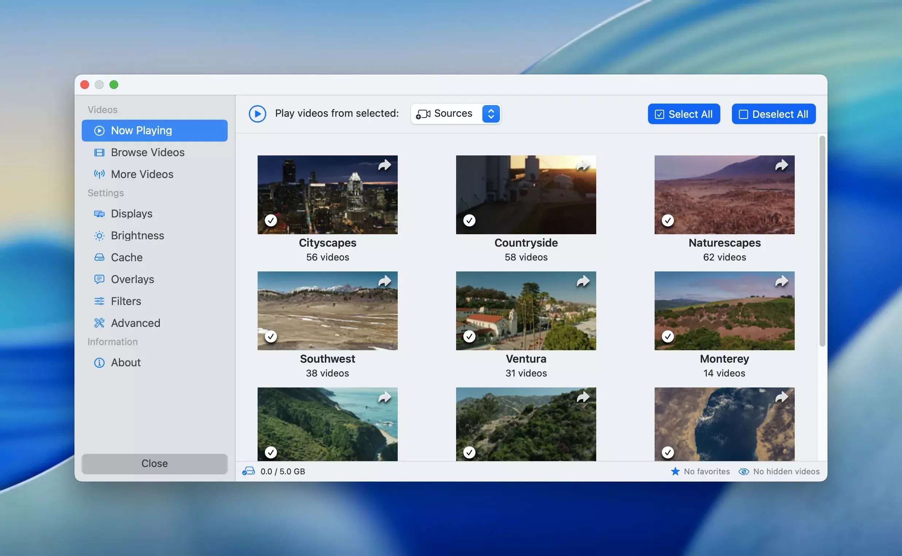This screenshot has width=902, height=556.
Task: Click the Select All button
Action: click(x=683, y=114)
